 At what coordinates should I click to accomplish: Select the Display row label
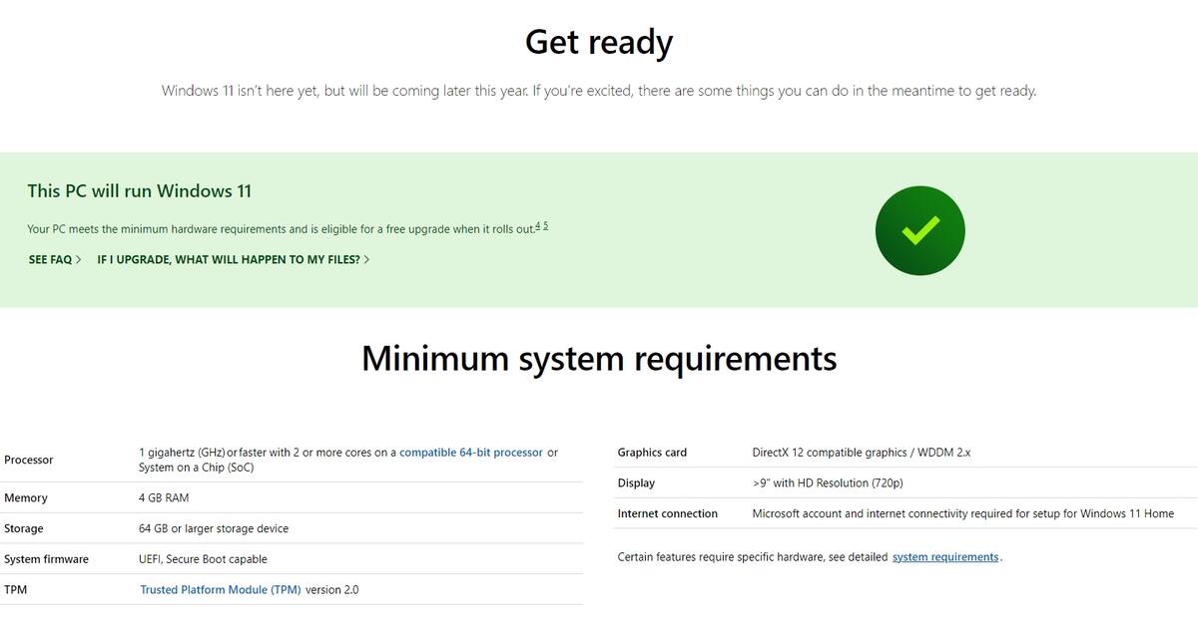point(636,483)
